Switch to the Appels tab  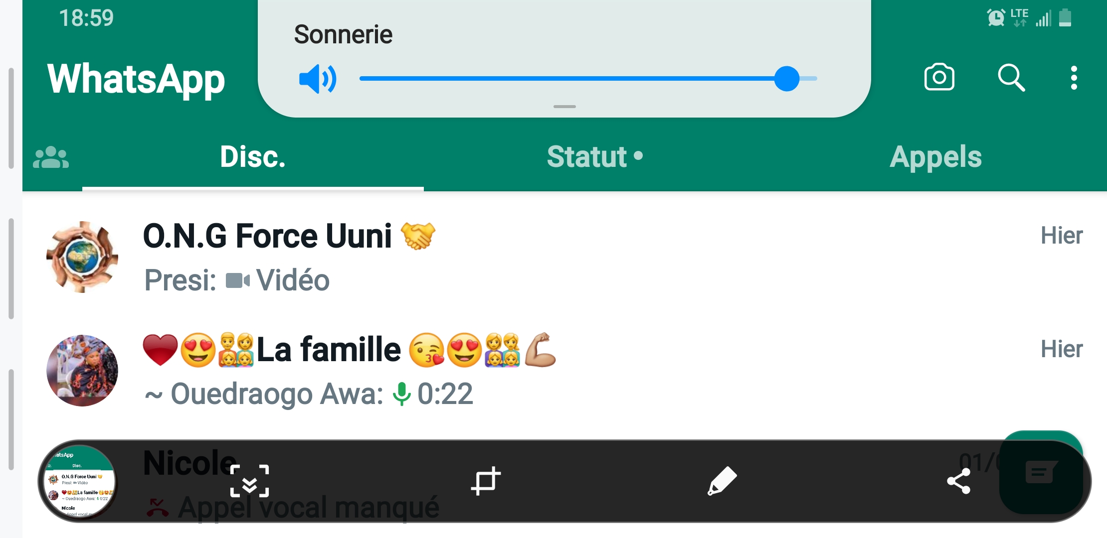pos(935,157)
